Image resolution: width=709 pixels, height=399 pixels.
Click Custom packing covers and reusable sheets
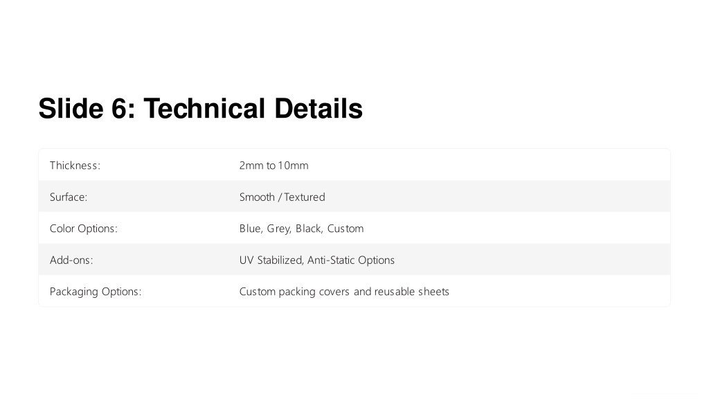pos(344,292)
